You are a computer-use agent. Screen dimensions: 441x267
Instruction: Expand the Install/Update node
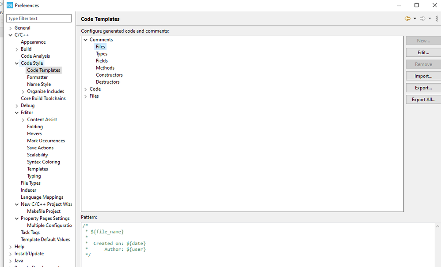[x=11, y=254]
